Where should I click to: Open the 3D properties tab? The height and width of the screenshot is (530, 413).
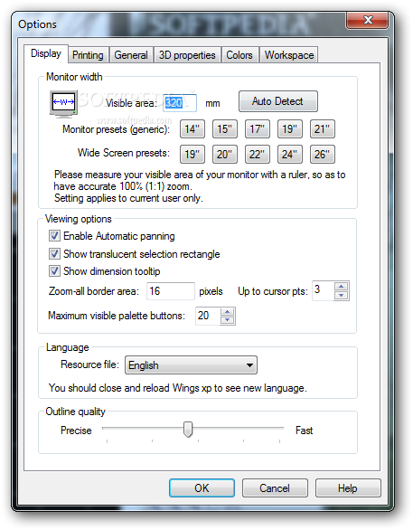[x=187, y=55]
